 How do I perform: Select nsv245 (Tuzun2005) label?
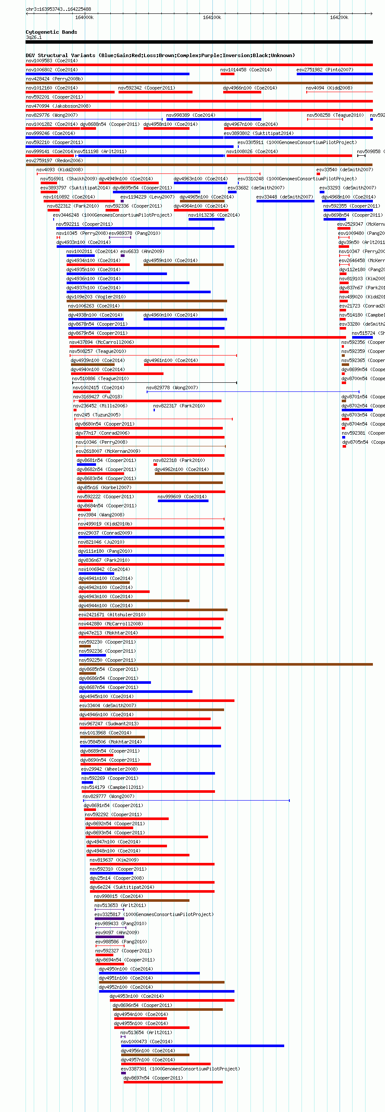pos(97,415)
